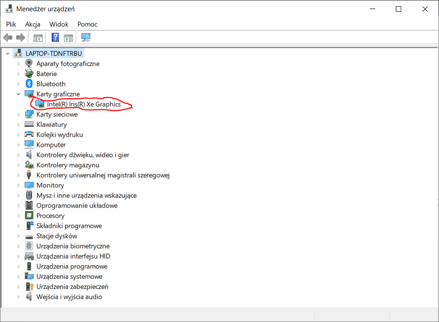439x322 pixels.
Task: Minimize the Menedżer urządzeń window
Action: (x=372, y=9)
